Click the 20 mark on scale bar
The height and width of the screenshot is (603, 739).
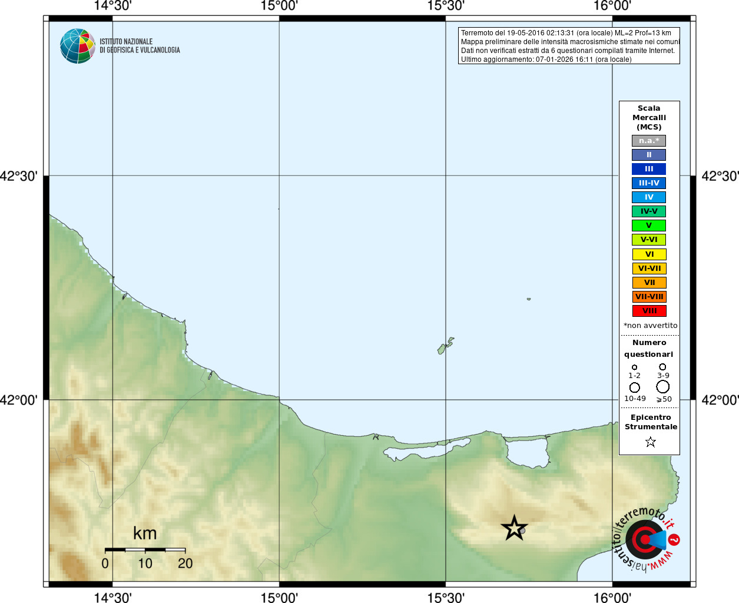[185, 564]
